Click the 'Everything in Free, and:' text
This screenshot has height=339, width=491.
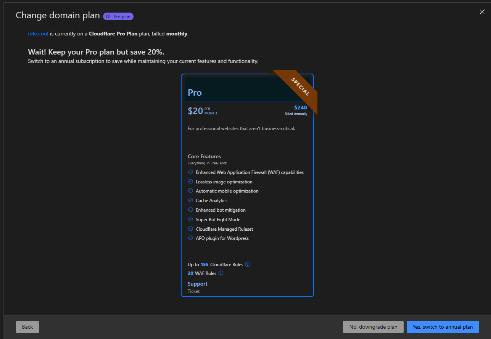point(207,163)
